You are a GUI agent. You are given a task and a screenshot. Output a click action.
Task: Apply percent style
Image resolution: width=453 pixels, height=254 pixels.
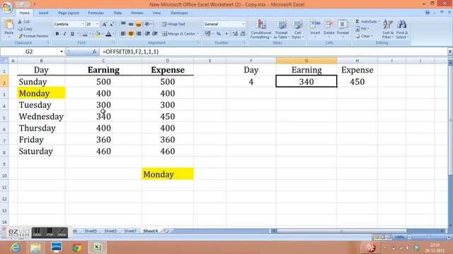coord(219,34)
